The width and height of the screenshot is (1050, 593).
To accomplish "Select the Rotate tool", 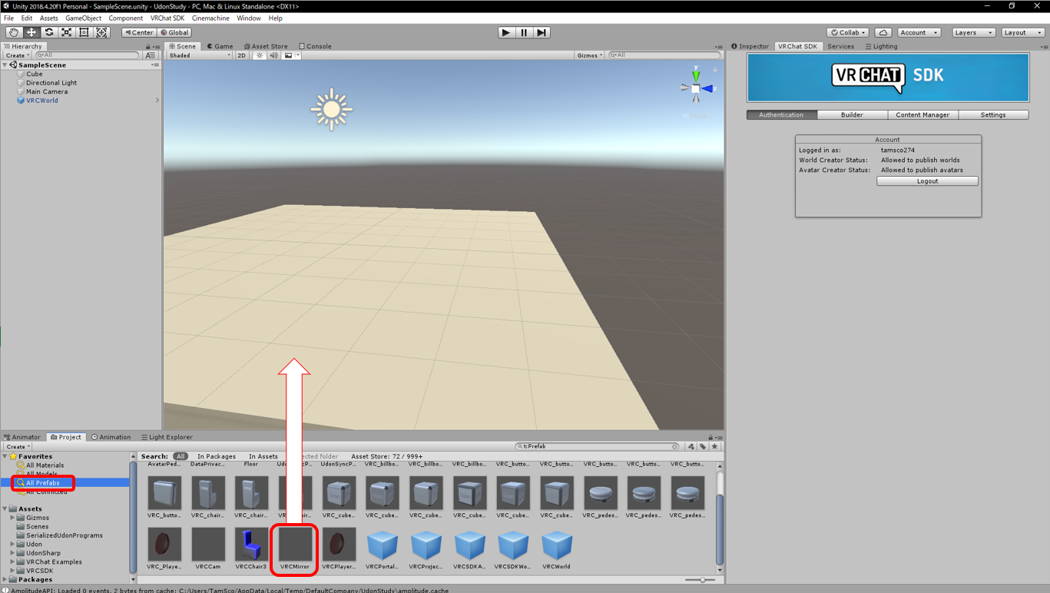I will tap(49, 32).
